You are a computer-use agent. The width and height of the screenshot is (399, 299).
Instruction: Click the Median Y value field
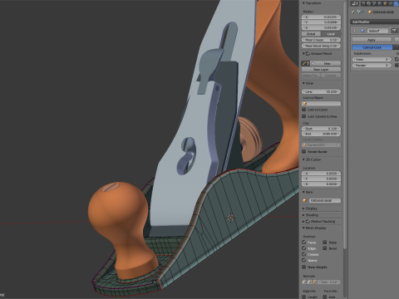pos(322,22)
